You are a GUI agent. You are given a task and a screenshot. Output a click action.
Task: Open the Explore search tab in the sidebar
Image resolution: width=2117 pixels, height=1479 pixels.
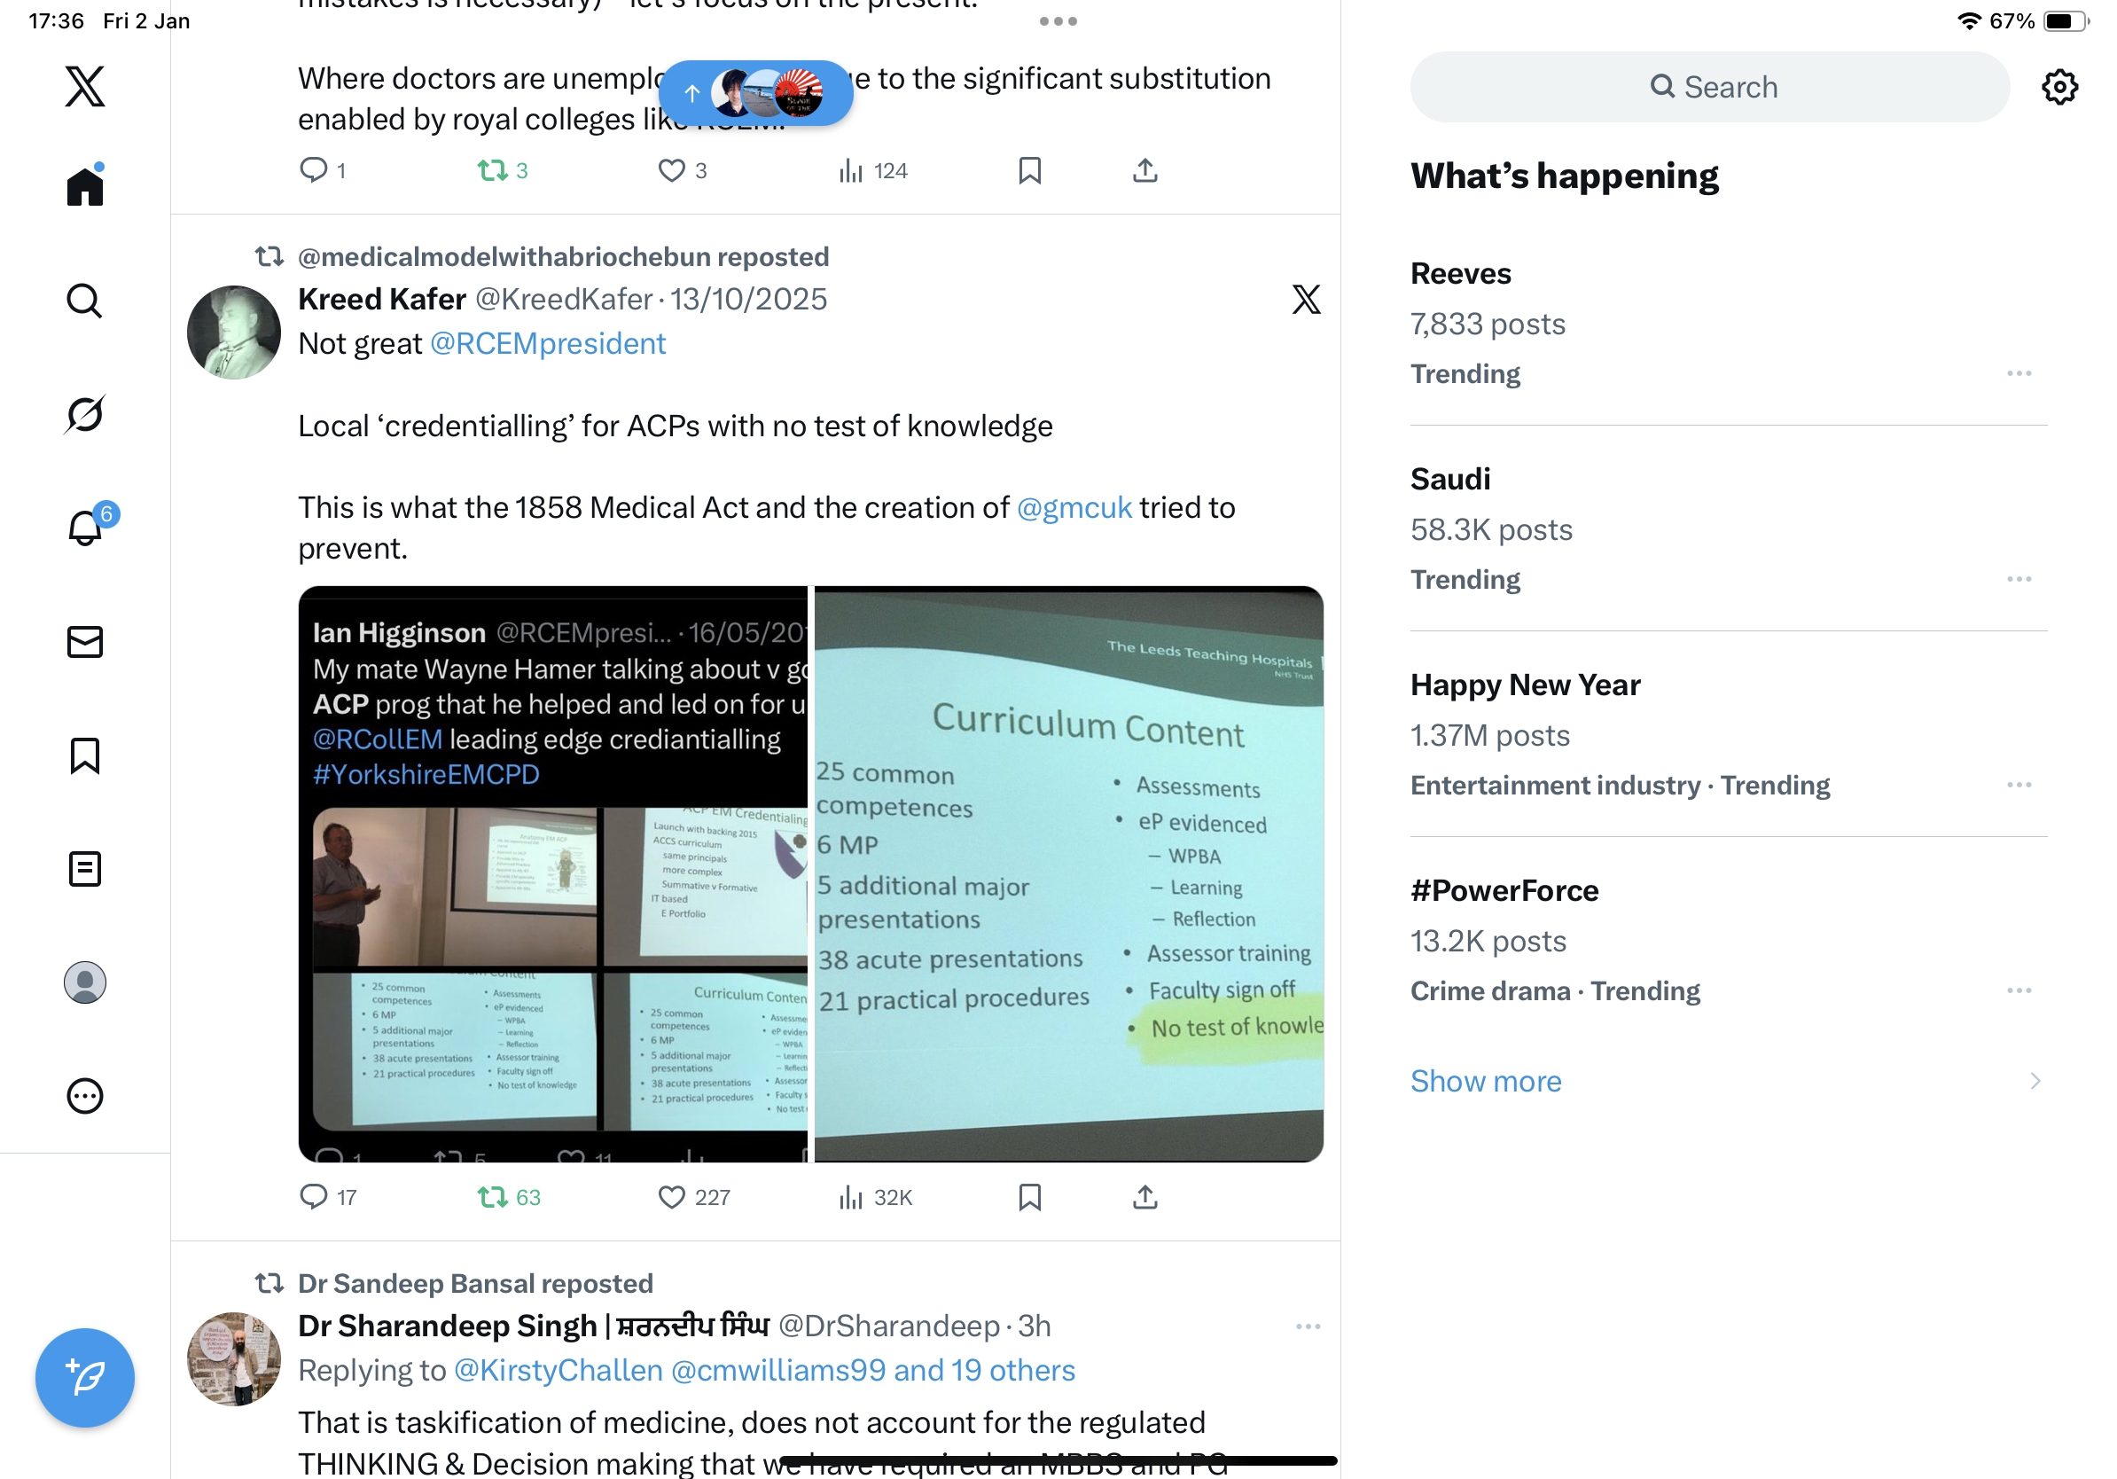click(x=85, y=301)
